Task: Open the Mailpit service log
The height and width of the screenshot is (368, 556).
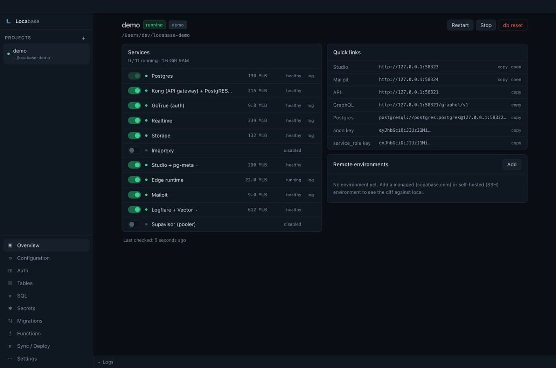Action: coord(310,195)
